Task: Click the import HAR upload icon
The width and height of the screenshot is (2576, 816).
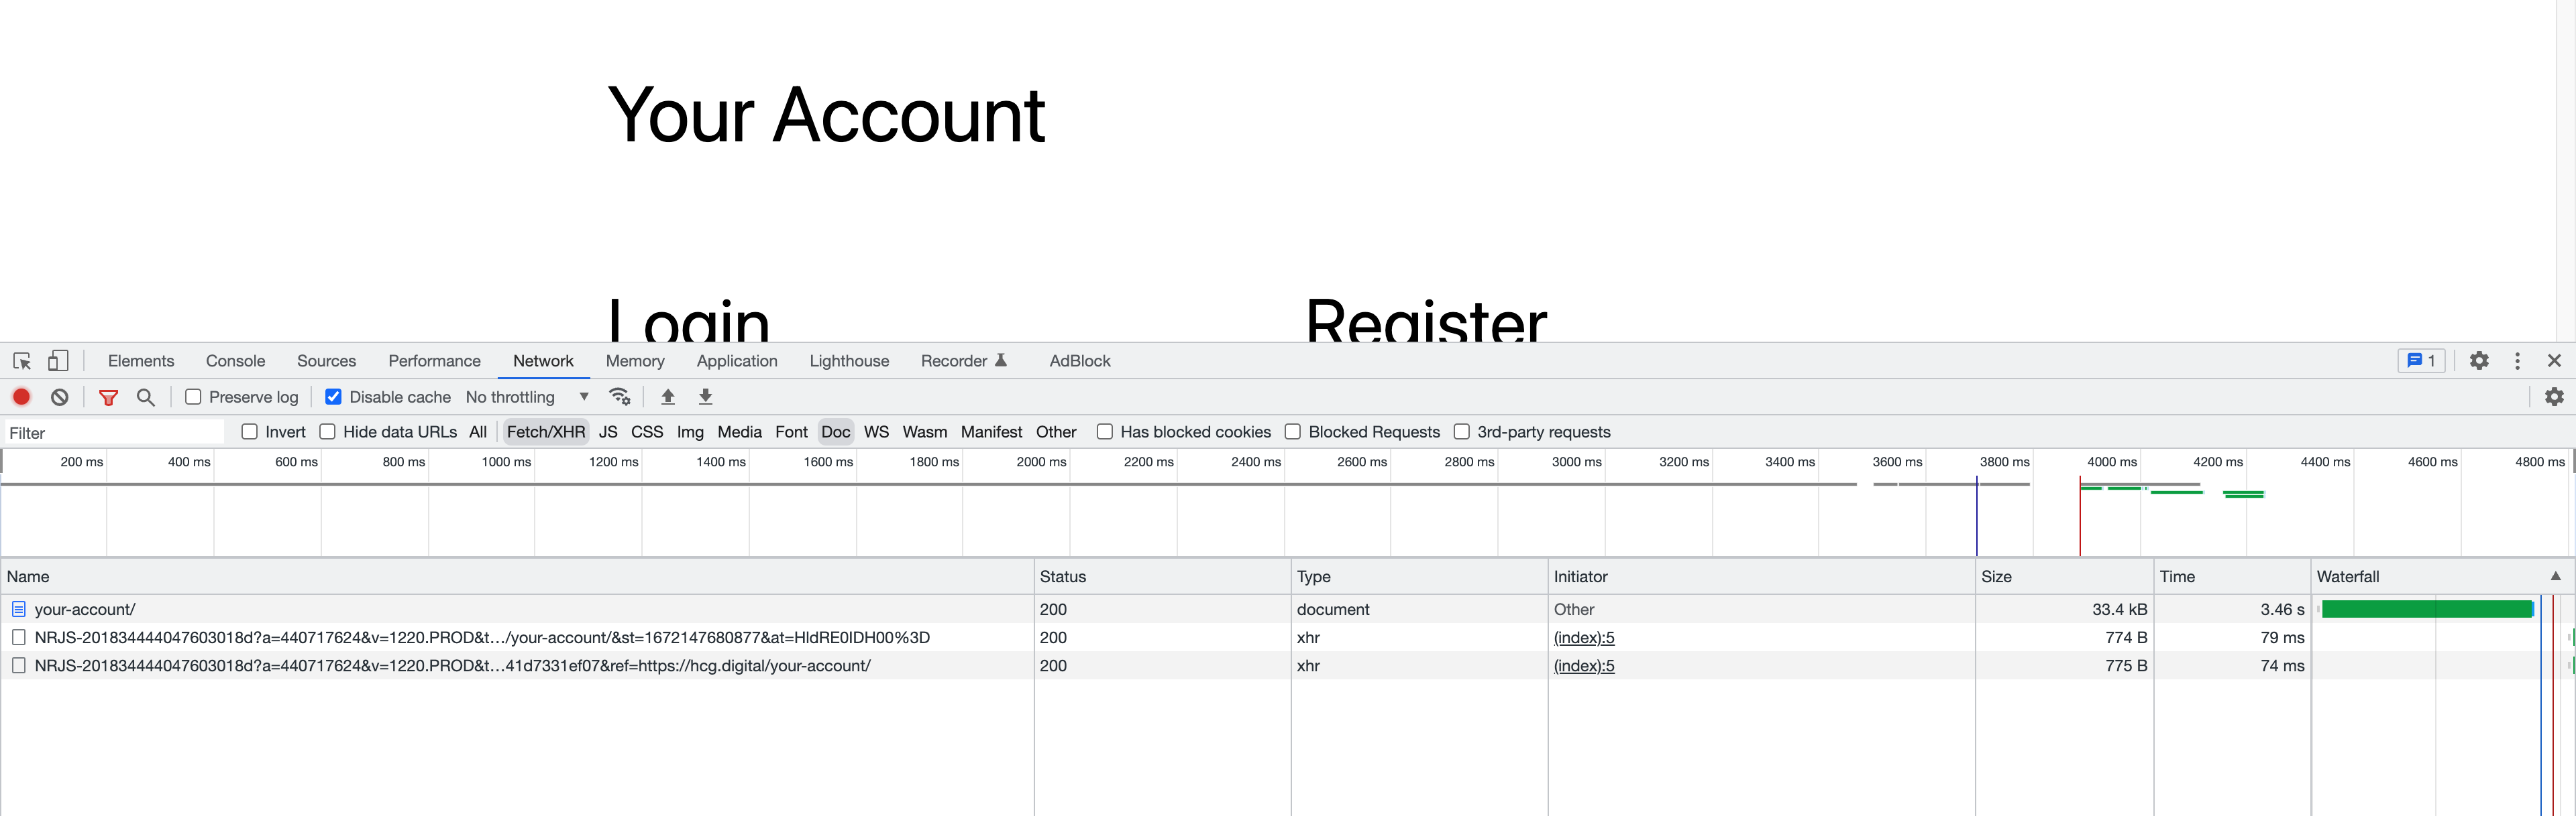Action: 668,397
